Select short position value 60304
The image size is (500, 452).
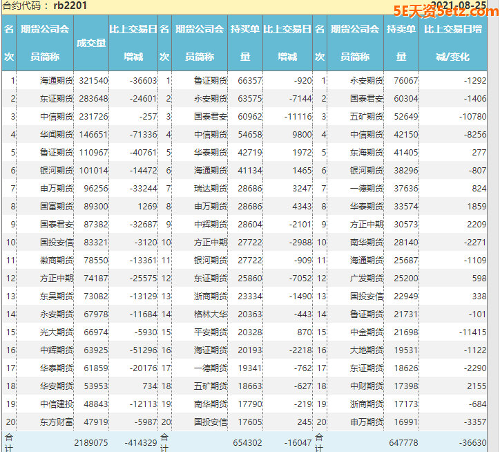(x=405, y=99)
